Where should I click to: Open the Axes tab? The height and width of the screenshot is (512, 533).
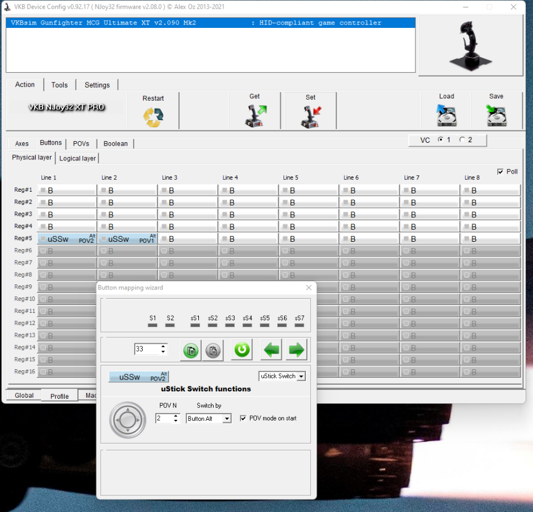click(22, 144)
